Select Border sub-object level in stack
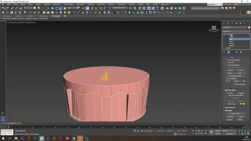Viewport: 251px width, 141px height. [231, 41]
